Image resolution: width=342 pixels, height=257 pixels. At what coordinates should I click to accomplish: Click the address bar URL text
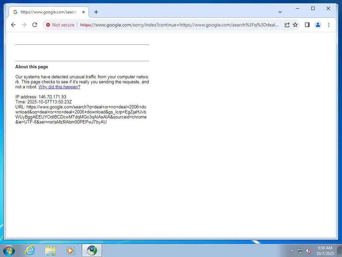coord(179,25)
